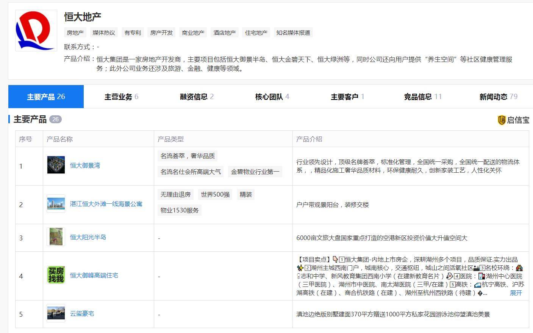Click the 名流名仕会所高端大气 tag
Image resolution: width=533 pixels, height=333 pixels.
(x=191, y=172)
